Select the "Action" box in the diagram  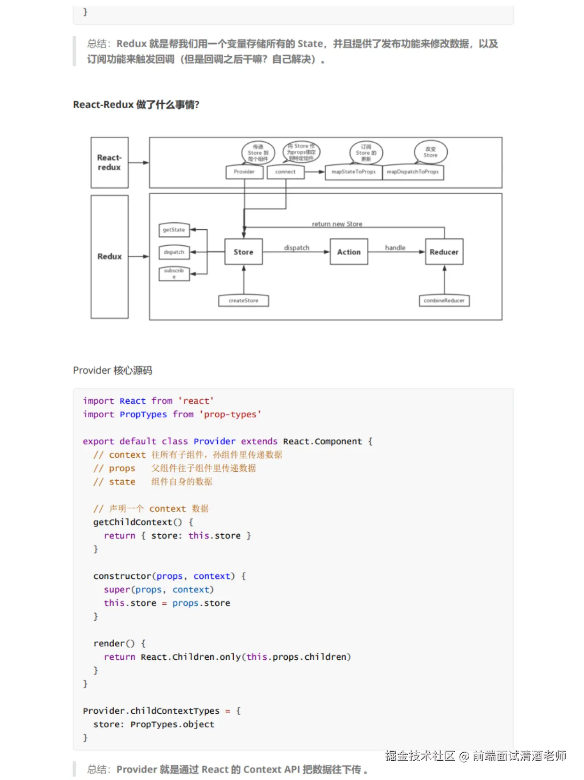coord(349,252)
